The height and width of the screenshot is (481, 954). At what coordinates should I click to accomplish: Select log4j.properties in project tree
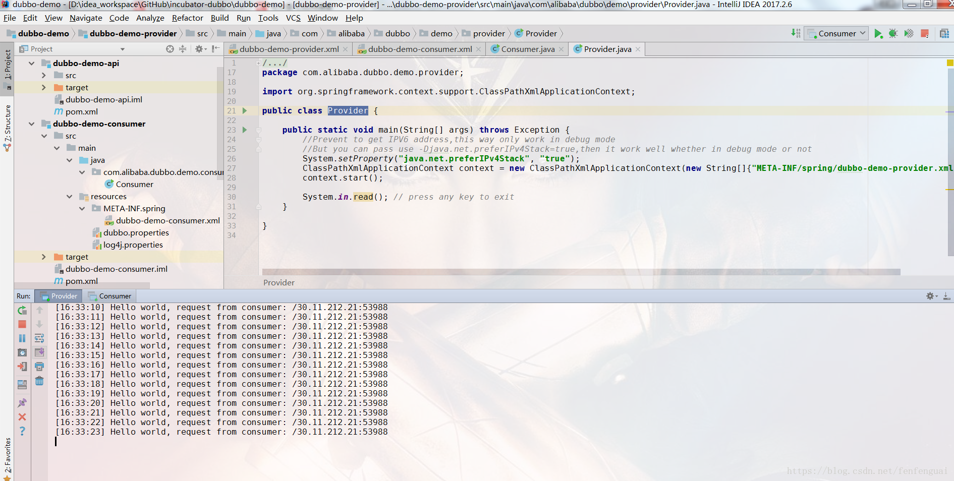[x=133, y=245]
